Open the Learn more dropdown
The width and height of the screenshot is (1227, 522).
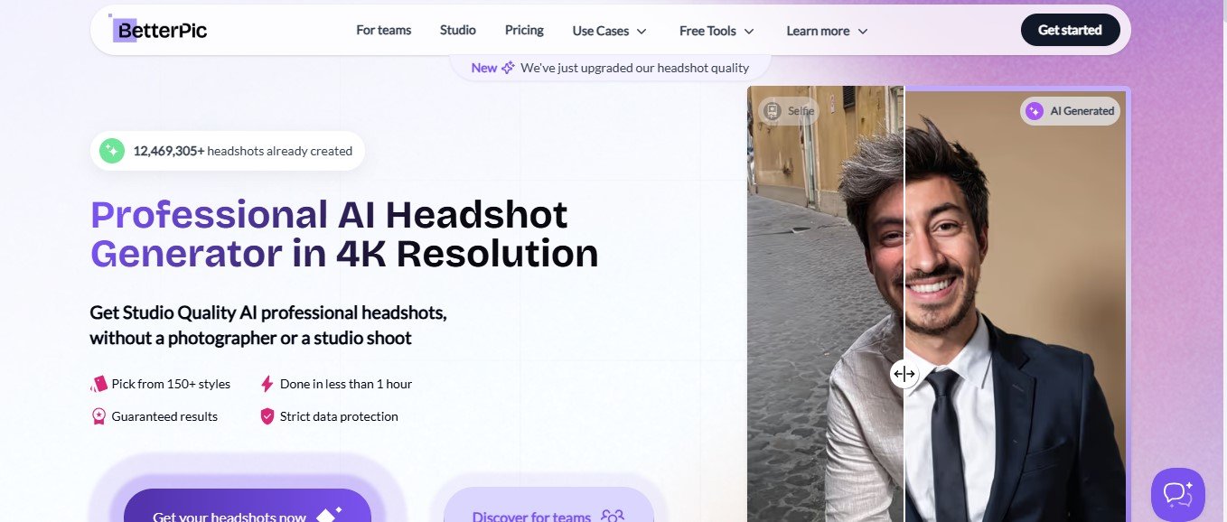pyautogui.click(x=827, y=31)
